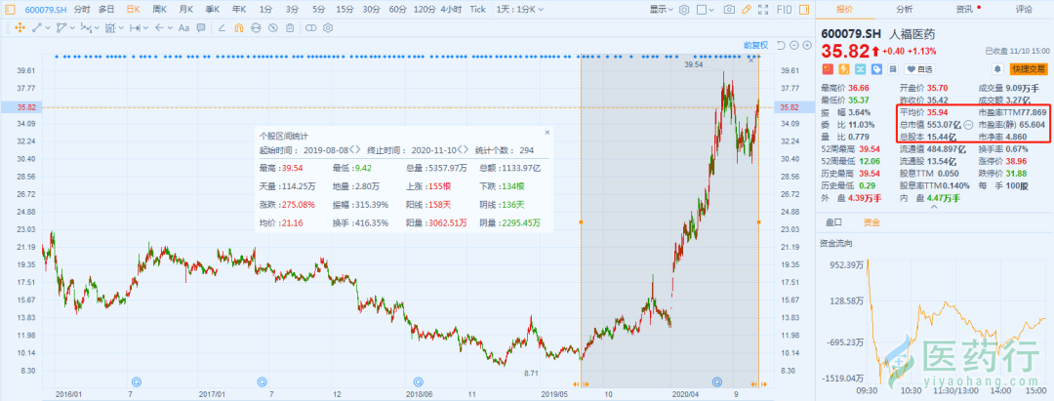Open the F10 company info
Image resolution: width=1054 pixels, height=401 pixels.
pyautogui.click(x=785, y=10)
